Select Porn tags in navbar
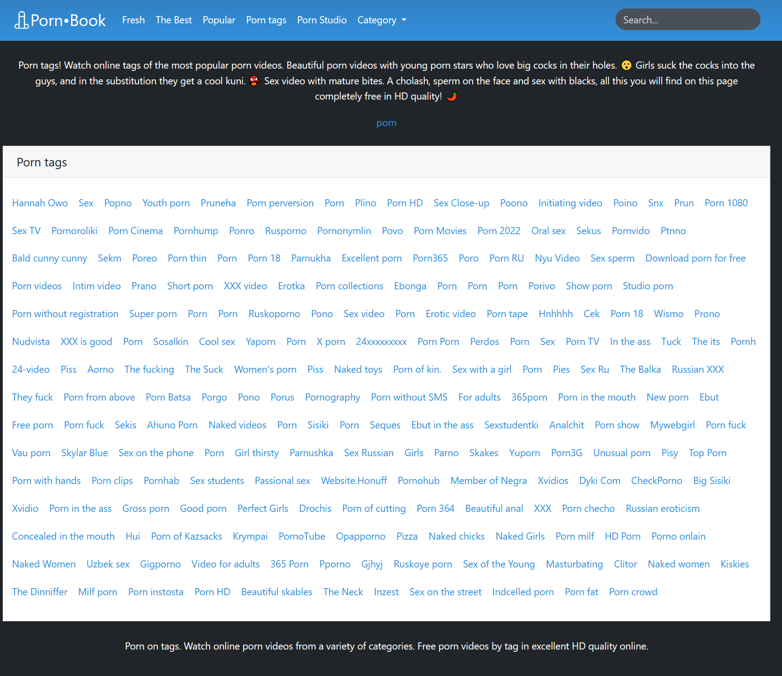This screenshot has height=676, width=782. [266, 20]
